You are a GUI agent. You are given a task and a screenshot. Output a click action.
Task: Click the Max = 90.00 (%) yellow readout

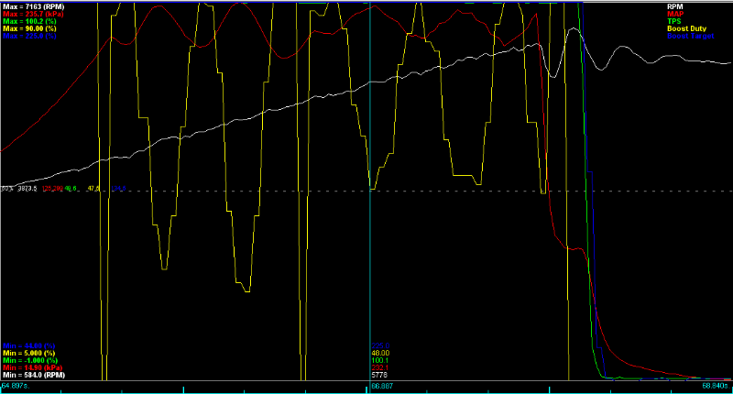[29, 29]
